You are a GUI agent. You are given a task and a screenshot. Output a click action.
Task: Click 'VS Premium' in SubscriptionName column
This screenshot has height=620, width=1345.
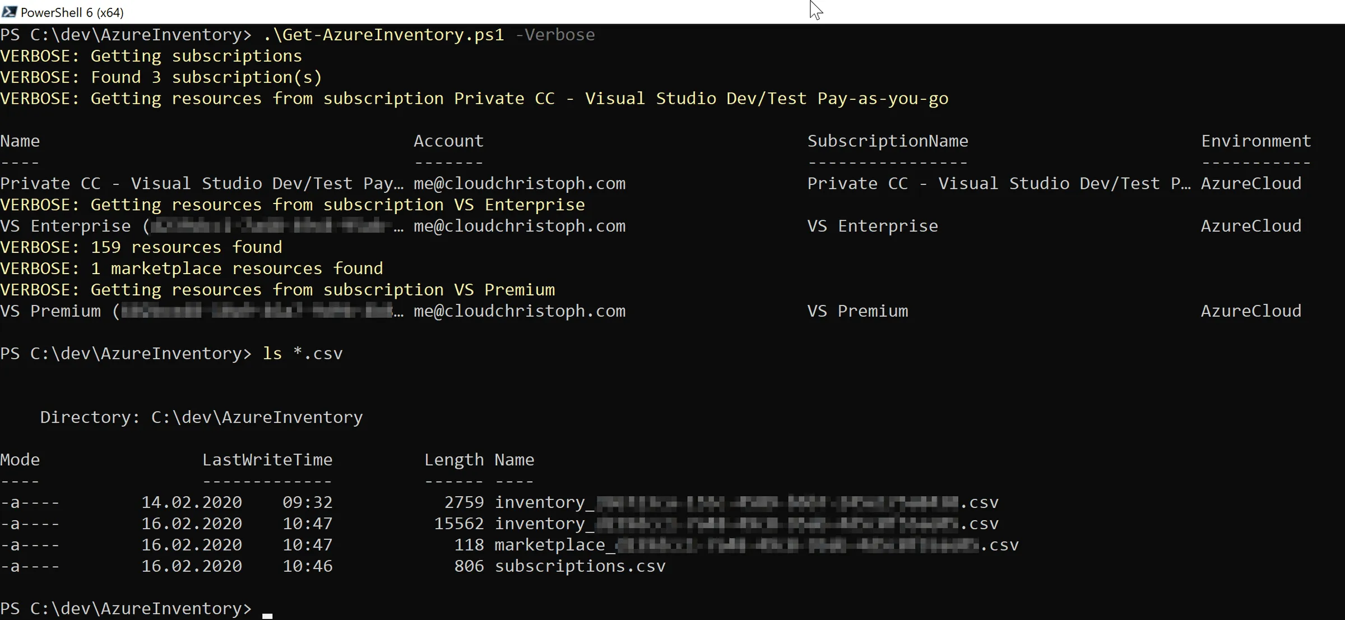(x=857, y=311)
